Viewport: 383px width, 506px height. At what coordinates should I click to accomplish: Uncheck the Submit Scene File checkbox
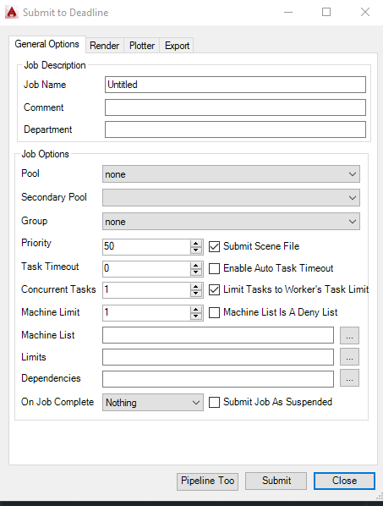click(215, 246)
